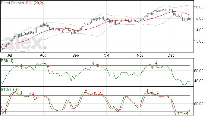Click the Jul month label
This screenshot has height=116, width=208.
click(10, 55)
